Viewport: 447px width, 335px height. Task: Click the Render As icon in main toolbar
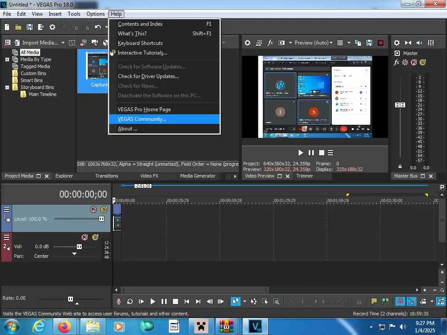[x=41, y=27]
